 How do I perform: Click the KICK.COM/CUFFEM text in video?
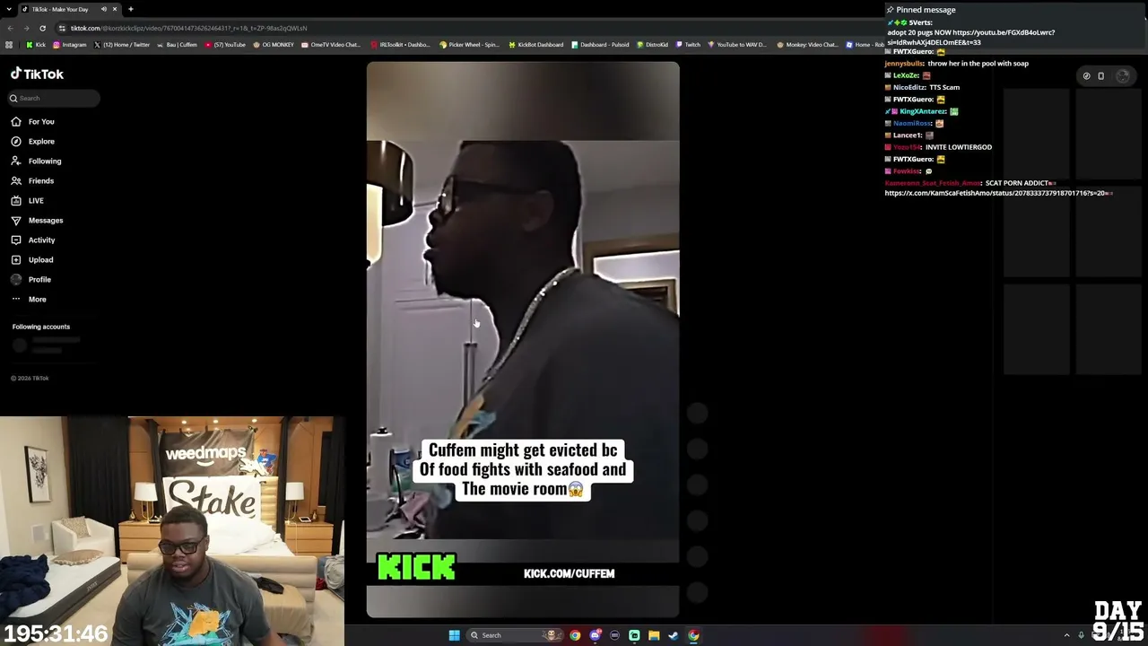click(x=569, y=574)
